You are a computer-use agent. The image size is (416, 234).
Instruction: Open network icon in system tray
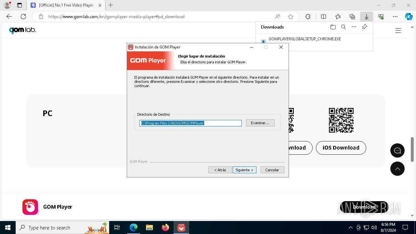coord(366,227)
